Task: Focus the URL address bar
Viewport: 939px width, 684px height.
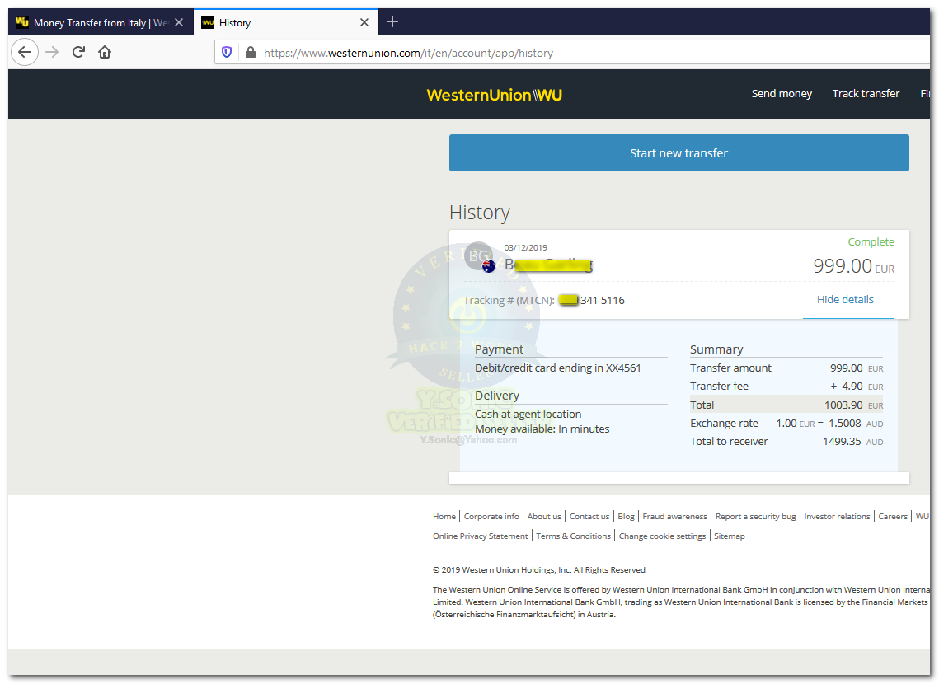Action: pos(572,53)
